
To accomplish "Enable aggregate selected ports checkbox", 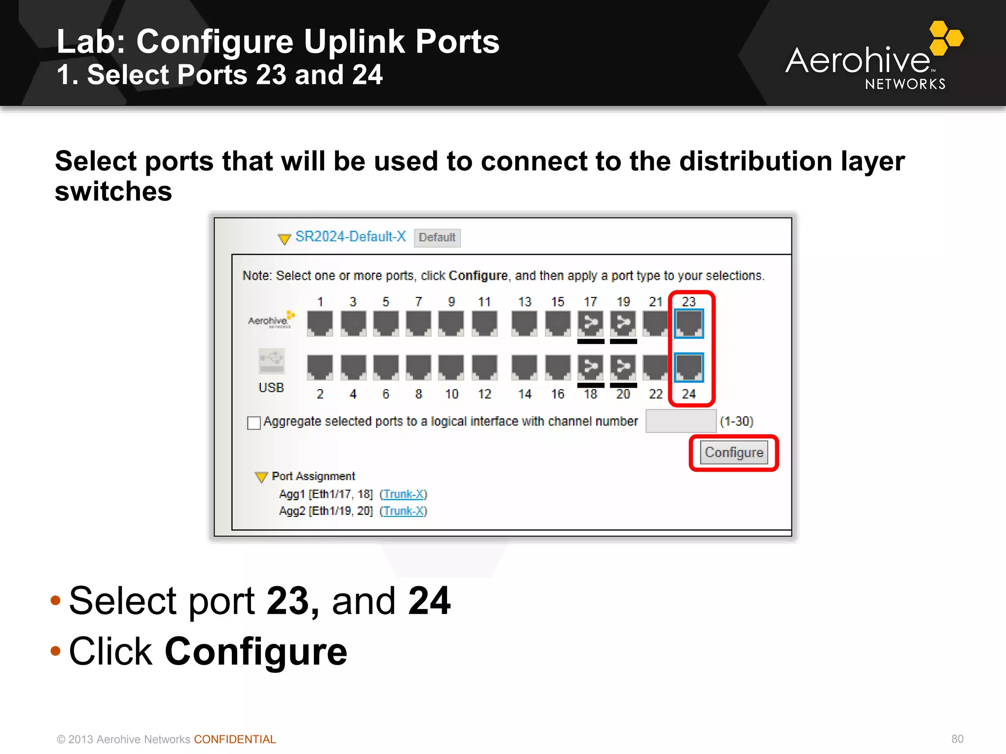I will coord(254,423).
